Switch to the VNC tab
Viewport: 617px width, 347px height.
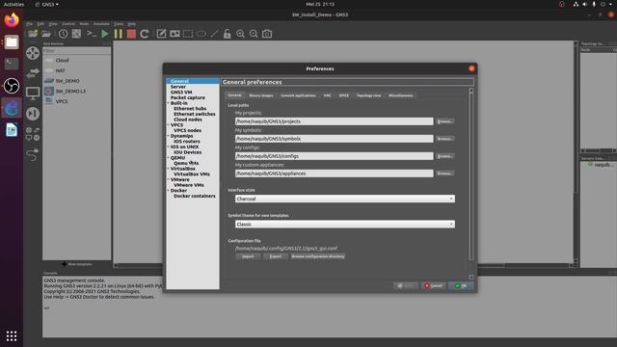pos(328,95)
